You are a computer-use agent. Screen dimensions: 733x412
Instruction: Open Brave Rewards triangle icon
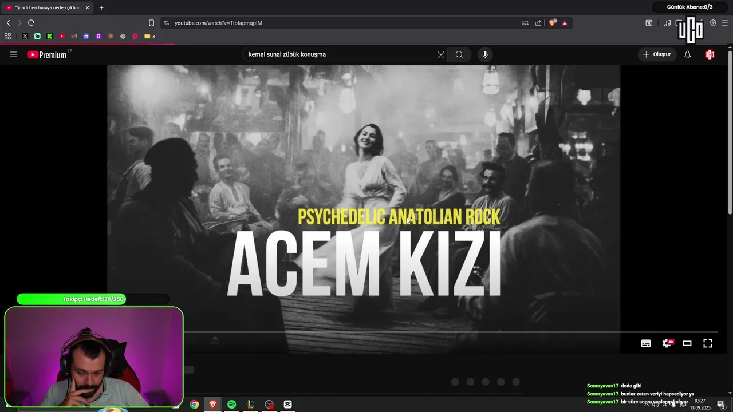(x=565, y=23)
